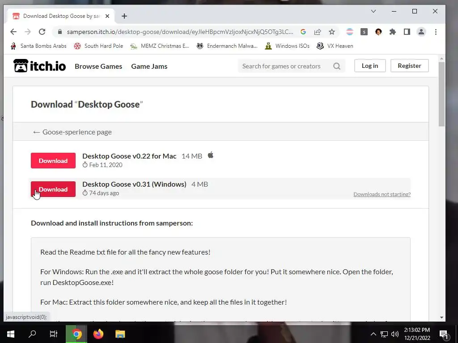The height and width of the screenshot is (343, 458).
Task: Open volume control tray icon
Action: coord(395,334)
